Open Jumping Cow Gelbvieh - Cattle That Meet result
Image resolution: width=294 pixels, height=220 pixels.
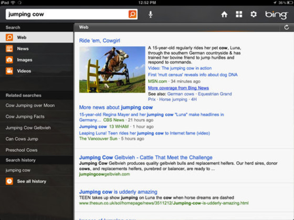(146, 158)
